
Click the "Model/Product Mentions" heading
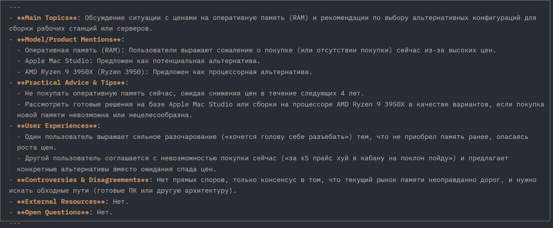point(69,40)
